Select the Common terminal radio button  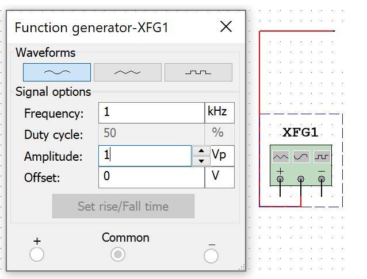click(118, 254)
